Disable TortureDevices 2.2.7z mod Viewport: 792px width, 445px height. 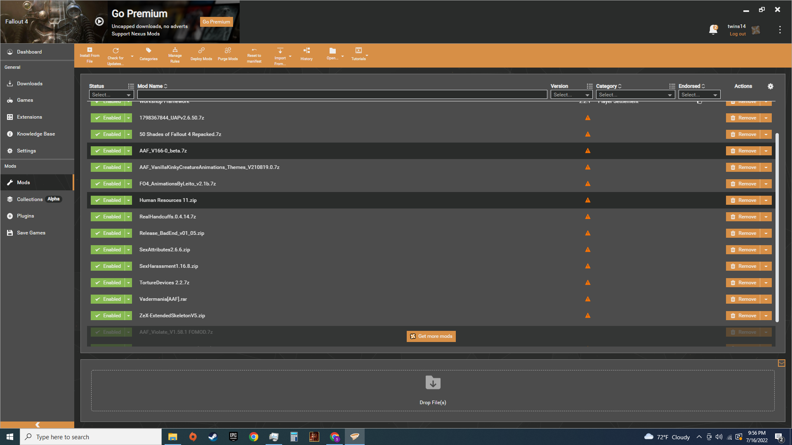point(108,283)
